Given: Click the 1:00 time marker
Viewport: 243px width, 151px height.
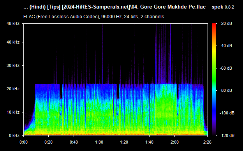Looking at the screenshot, I should click(x=99, y=142).
